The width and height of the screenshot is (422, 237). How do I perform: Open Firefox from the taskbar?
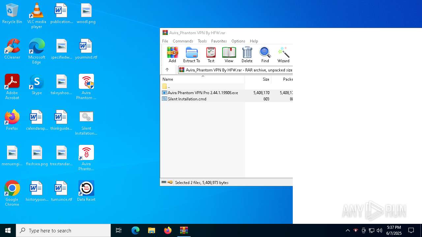pos(168,230)
